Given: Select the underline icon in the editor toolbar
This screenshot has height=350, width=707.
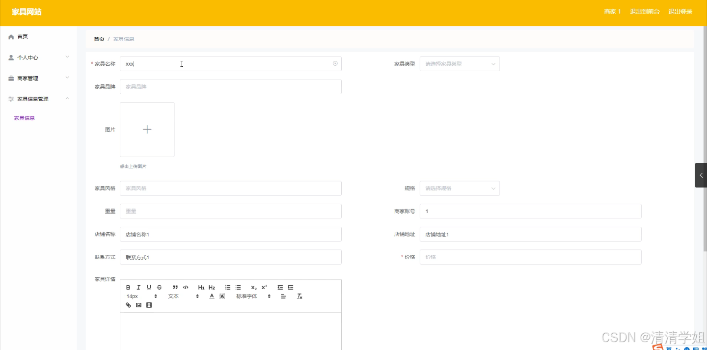Looking at the screenshot, I should [x=148, y=288].
